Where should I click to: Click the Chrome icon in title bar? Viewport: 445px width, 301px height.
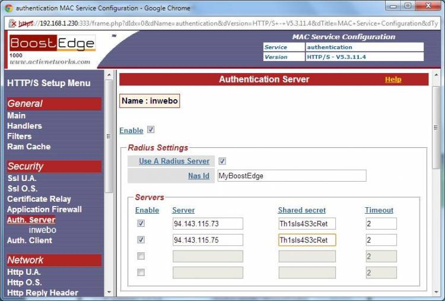coord(8,8)
